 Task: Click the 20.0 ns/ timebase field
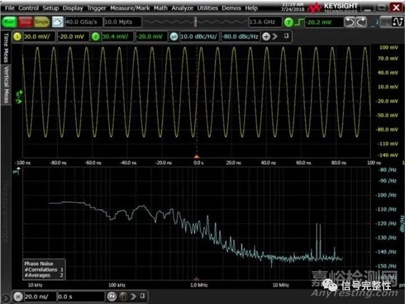click(x=37, y=297)
